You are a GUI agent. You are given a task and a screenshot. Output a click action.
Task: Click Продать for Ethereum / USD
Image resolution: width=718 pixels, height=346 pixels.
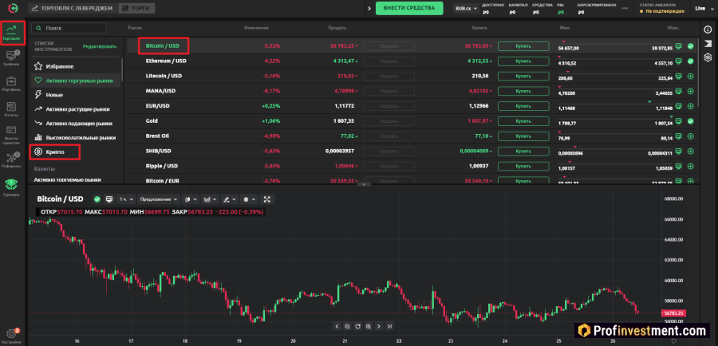coord(389,61)
